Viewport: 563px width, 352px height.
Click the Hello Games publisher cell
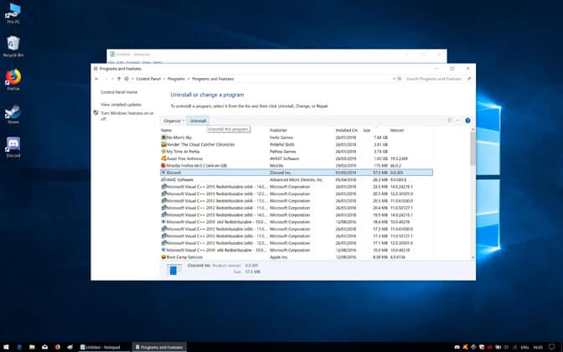[x=281, y=137]
